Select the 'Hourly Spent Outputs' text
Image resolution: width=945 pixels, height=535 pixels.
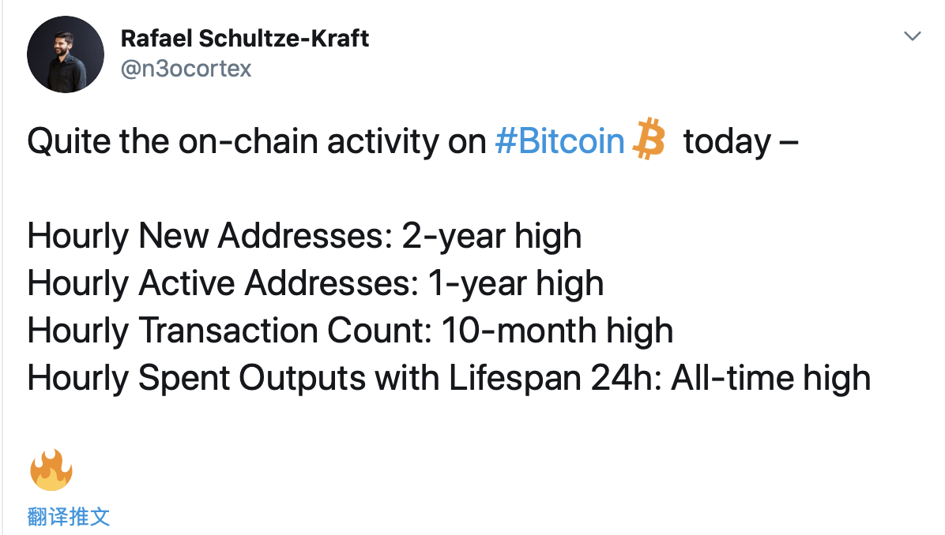coord(197,379)
